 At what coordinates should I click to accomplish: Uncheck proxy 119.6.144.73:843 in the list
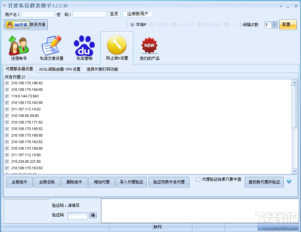[x=7, y=96]
